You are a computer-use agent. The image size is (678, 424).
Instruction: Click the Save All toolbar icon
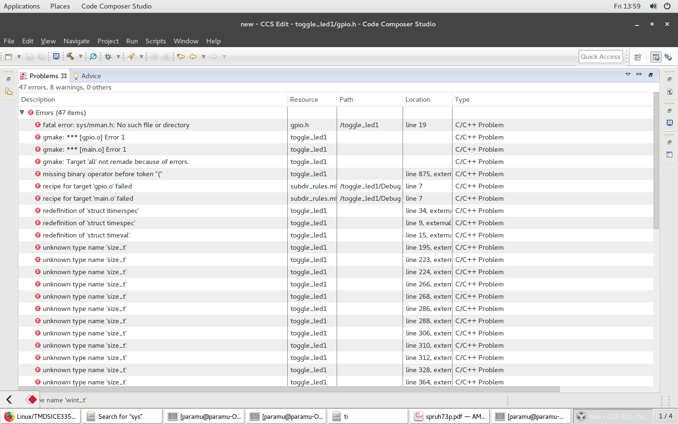[x=42, y=57]
